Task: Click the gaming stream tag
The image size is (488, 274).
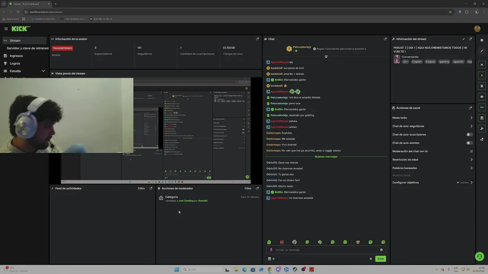Action: [x=444, y=62]
